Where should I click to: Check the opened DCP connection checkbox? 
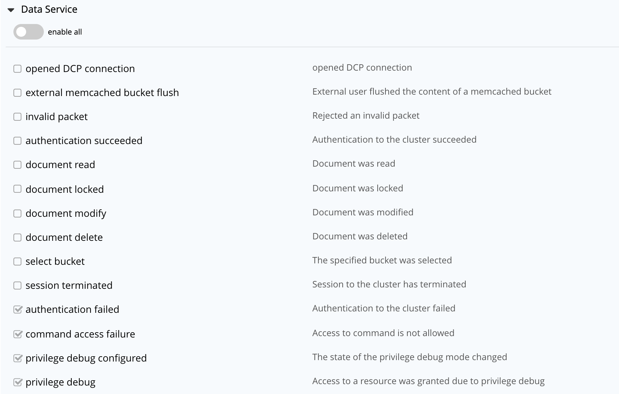[17, 68]
